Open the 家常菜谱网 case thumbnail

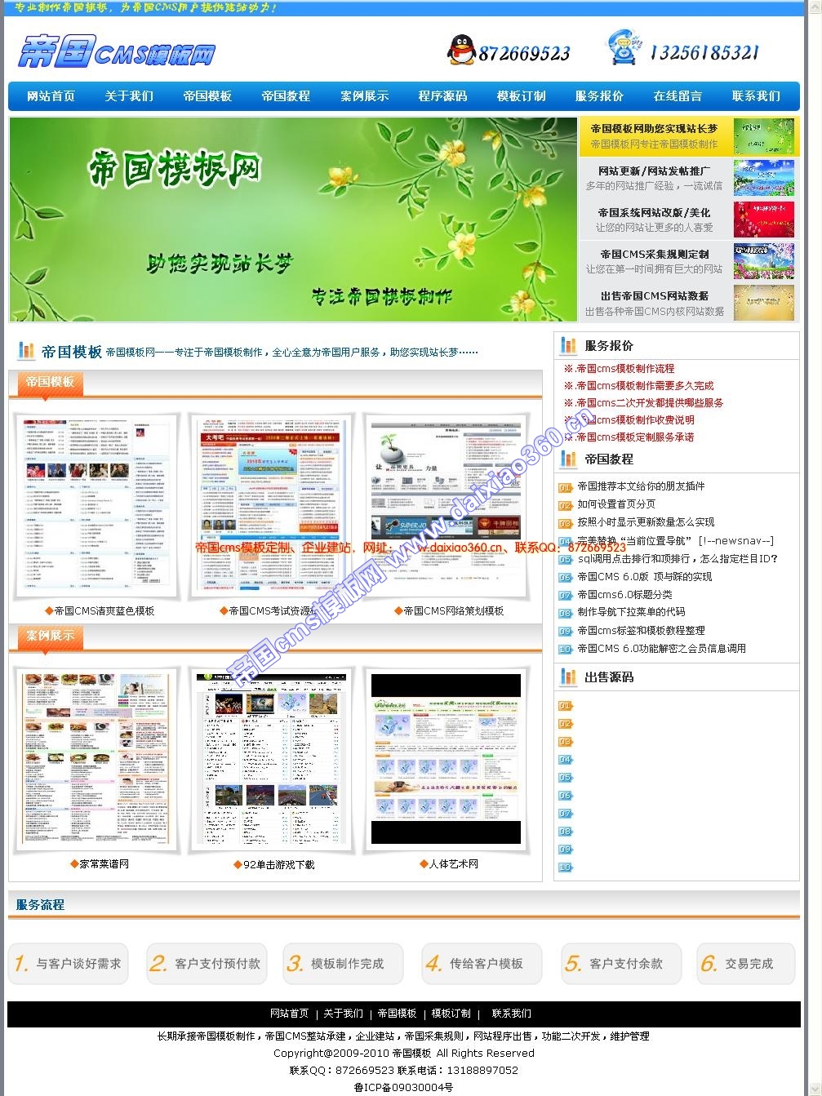point(96,760)
